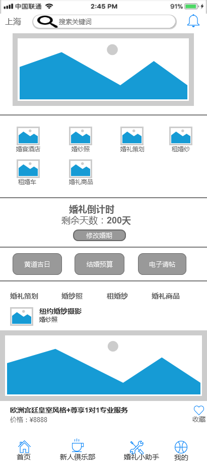Click the 修改婚期 button
Viewport: 207px width, 462px height.
pos(99,236)
